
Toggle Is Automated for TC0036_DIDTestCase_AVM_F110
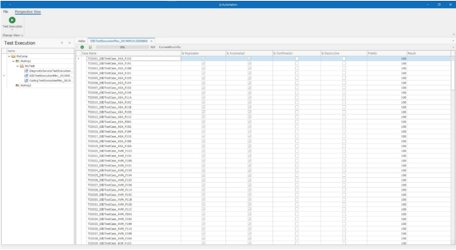(x=249, y=229)
